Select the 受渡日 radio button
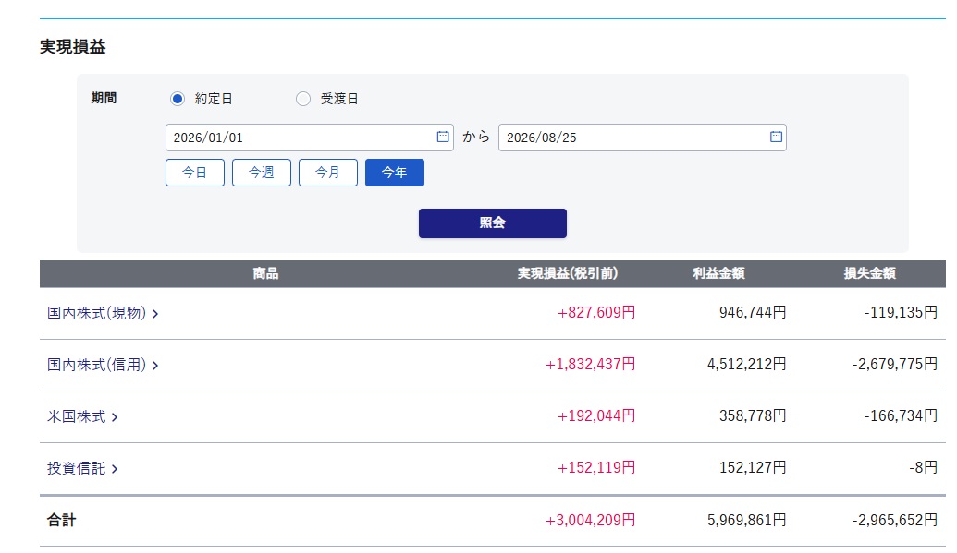The image size is (957, 553). click(302, 99)
